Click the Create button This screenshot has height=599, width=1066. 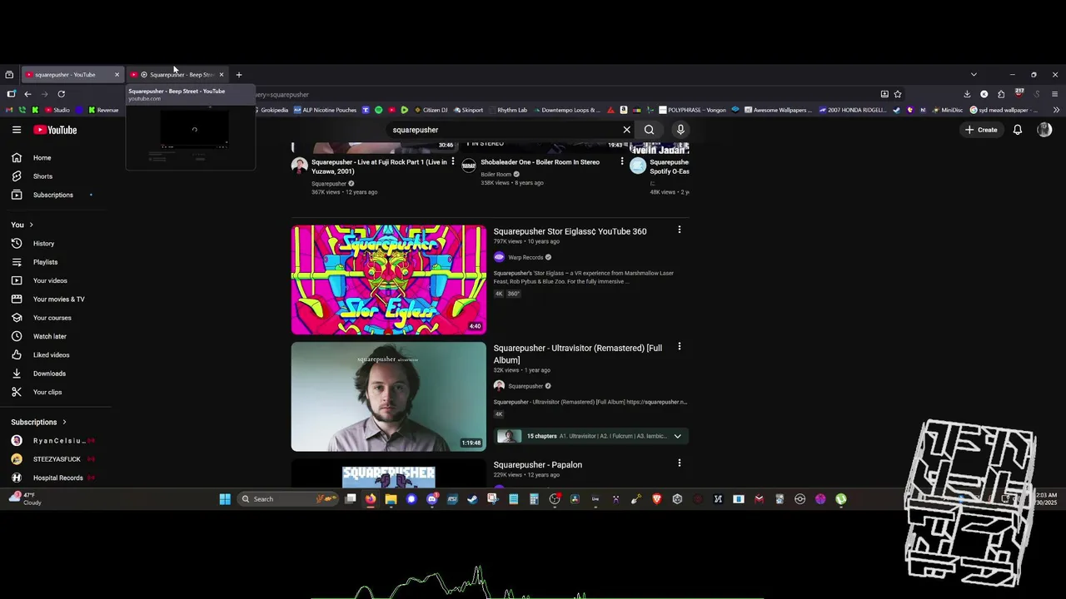click(981, 130)
